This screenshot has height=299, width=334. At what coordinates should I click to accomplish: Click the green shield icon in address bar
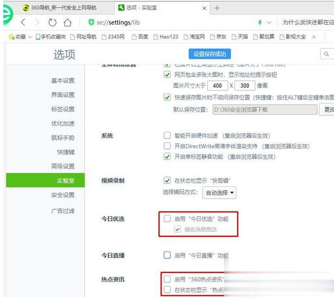(x=91, y=22)
